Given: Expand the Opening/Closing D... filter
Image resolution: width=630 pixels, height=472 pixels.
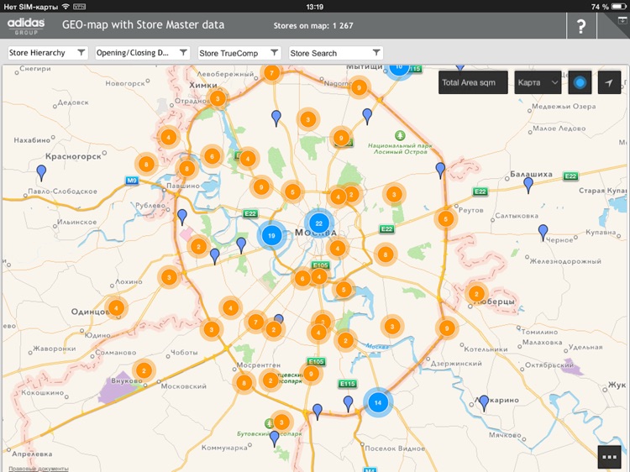Looking at the screenshot, I should tap(142, 53).
